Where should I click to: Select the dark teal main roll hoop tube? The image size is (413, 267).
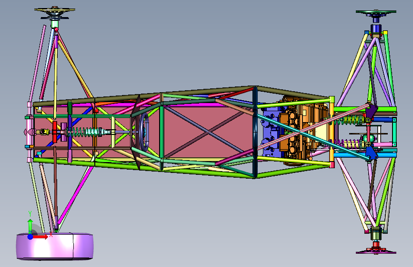(255, 132)
